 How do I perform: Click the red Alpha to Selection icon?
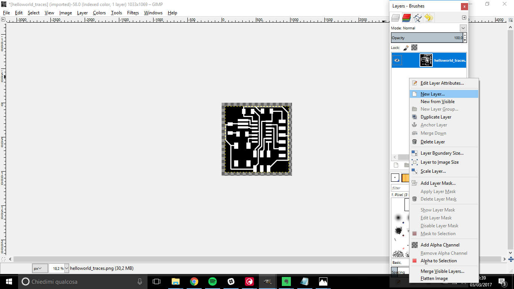(415, 261)
